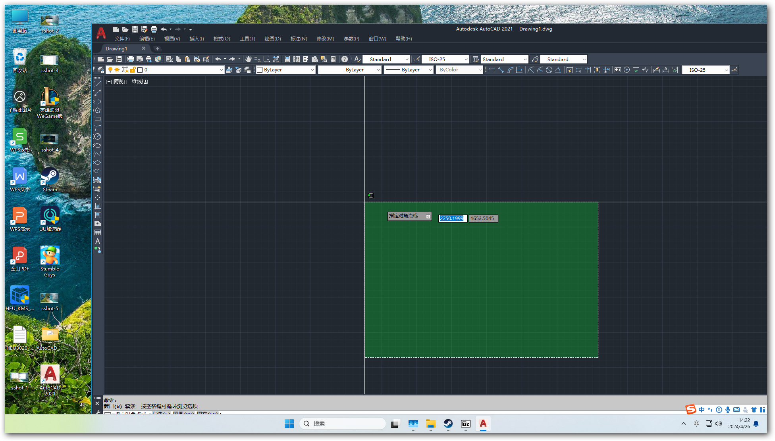Select the Center mark tool
The height and width of the screenshot is (441, 775).
(x=627, y=70)
